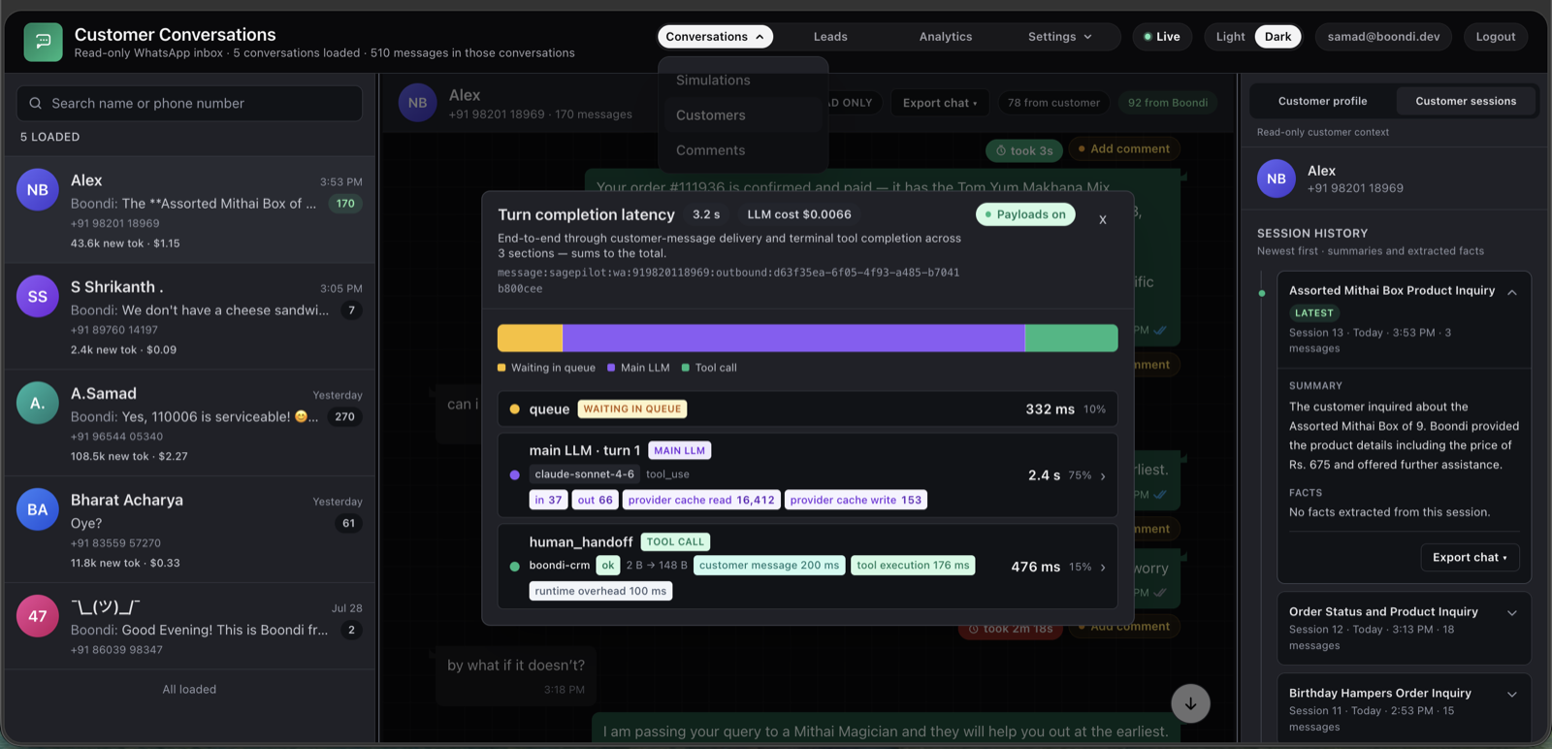Click the yellow queue status dot
The image size is (1552, 749).
point(514,409)
